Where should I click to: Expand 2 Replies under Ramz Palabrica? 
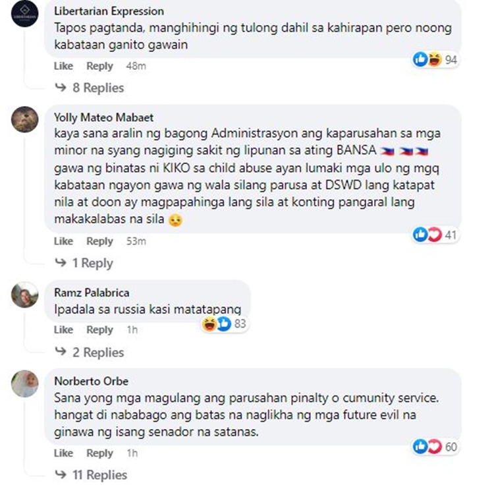coord(90,352)
